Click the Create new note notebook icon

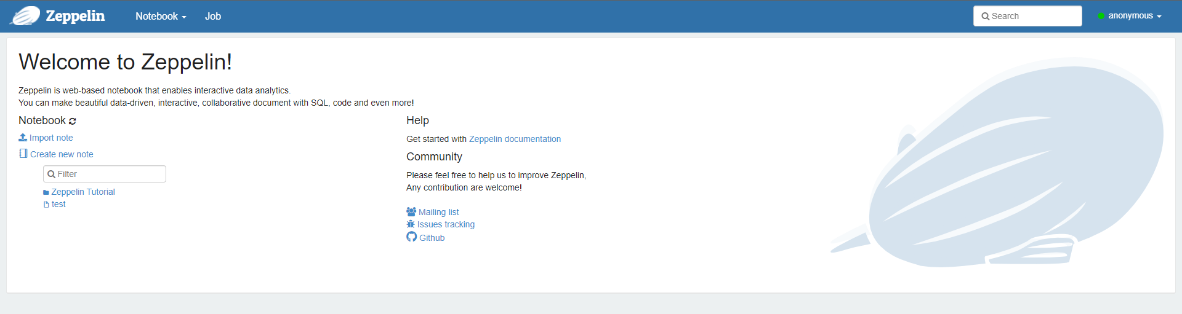(23, 154)
